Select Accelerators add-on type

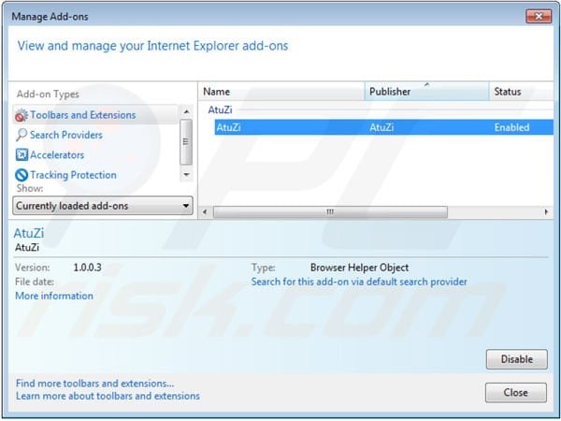pyautogui.click(x=57, y=155)
